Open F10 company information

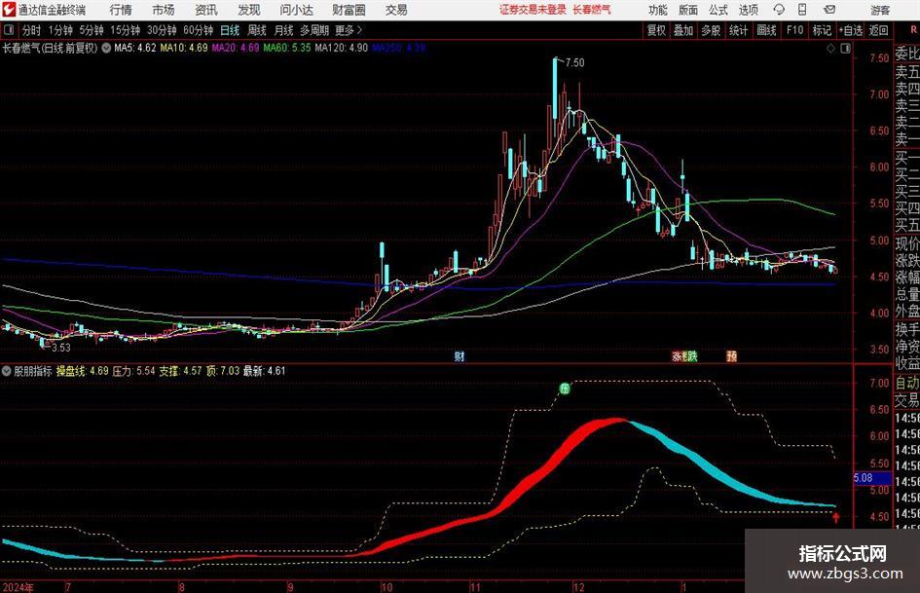795,30
